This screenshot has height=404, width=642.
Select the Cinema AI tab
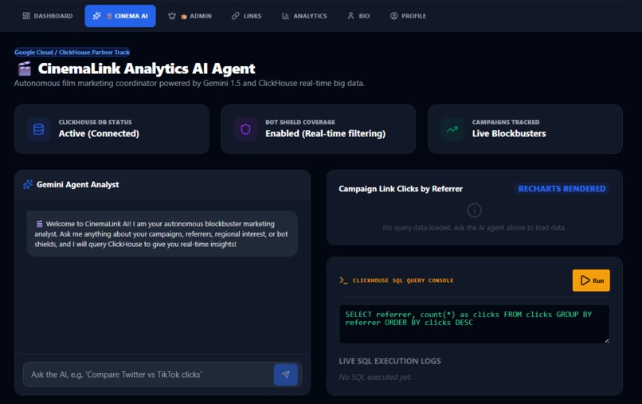coord(120,16)
